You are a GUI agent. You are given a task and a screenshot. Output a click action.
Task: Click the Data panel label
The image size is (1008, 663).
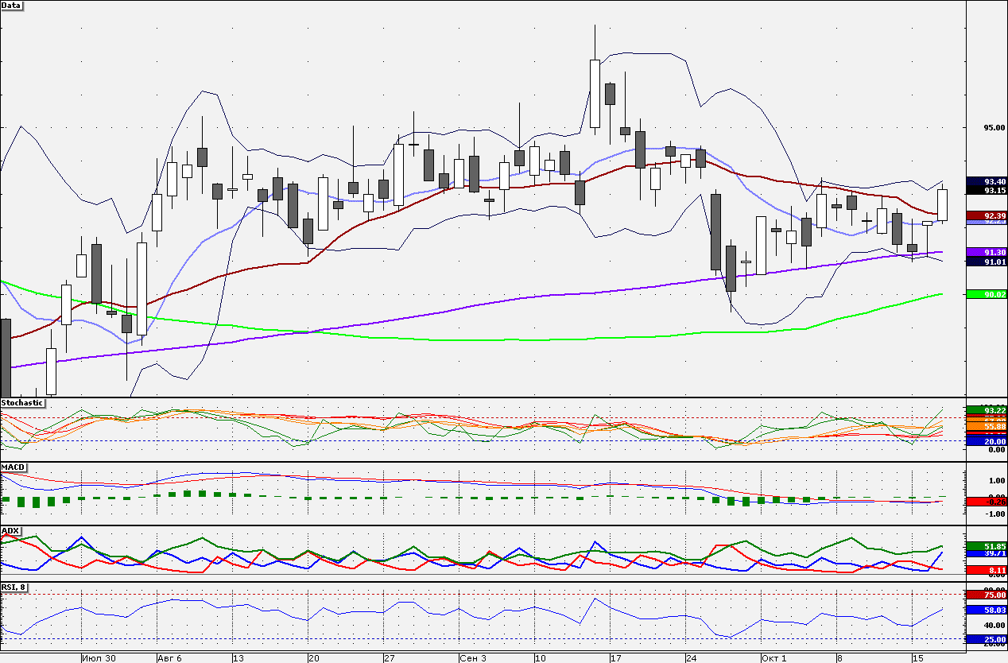(x=12, y=5)
